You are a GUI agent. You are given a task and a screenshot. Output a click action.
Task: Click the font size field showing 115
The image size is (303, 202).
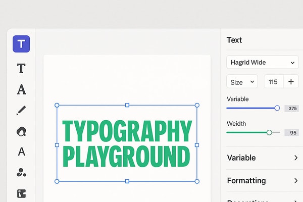click(273, 82)
